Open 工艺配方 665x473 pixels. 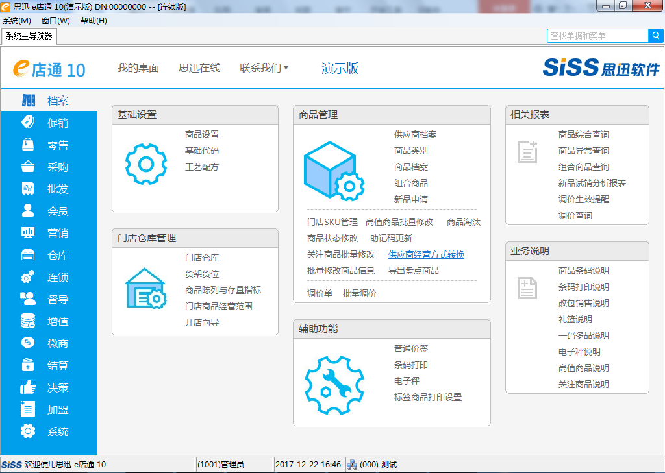(x=202, y=167)
